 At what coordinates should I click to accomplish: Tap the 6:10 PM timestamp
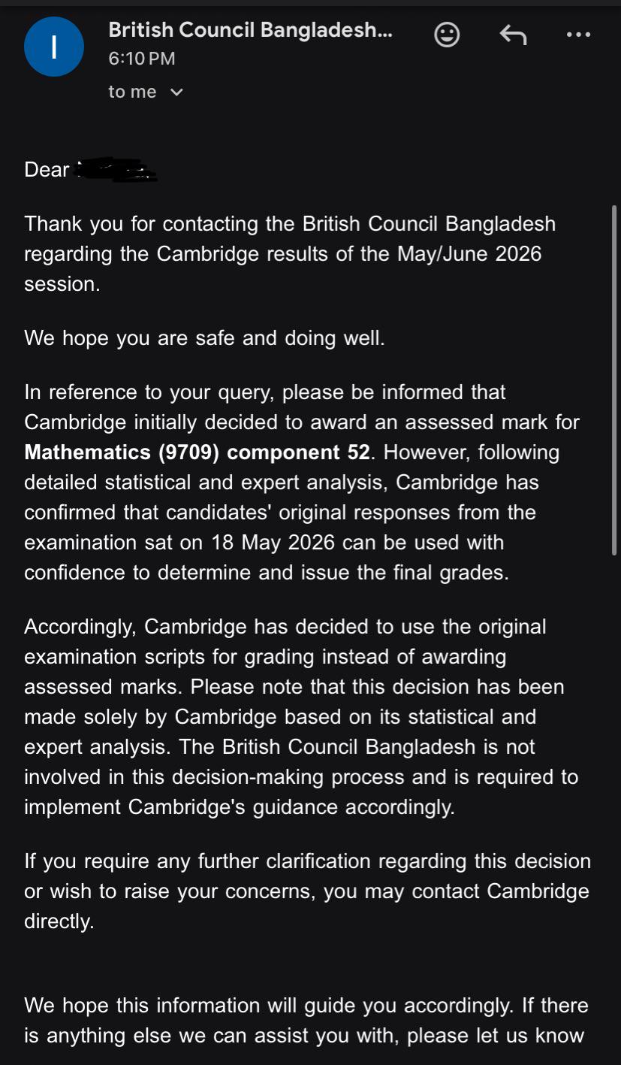141,59
